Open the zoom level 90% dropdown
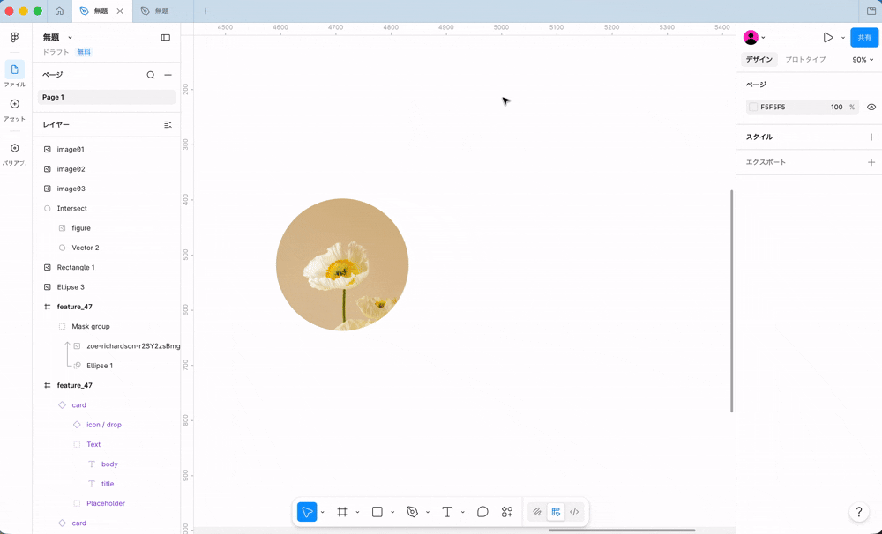This screenshot has height=534, width=882. coord(863,60)
